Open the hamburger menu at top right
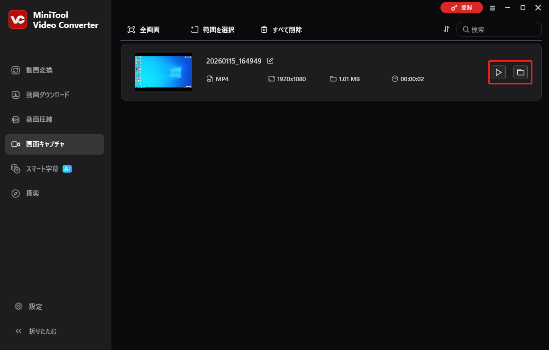Viewport: 549px width, 350px height. [493, 8]
